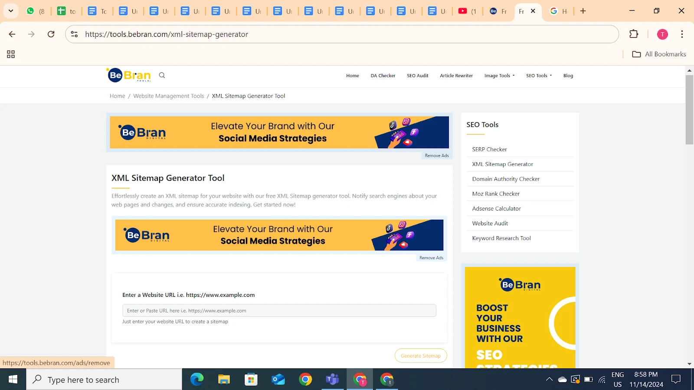Open SERP Checker in the sidebar

tap(490, 149)
